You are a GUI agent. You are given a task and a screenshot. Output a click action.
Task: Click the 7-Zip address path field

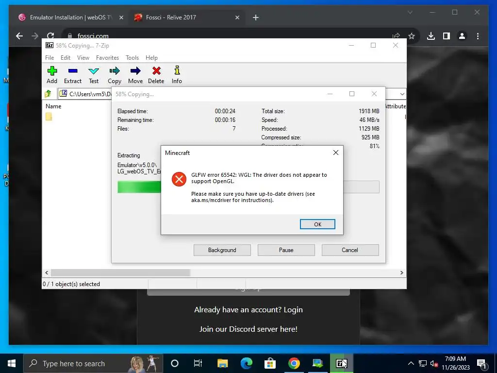click(85, 94)
